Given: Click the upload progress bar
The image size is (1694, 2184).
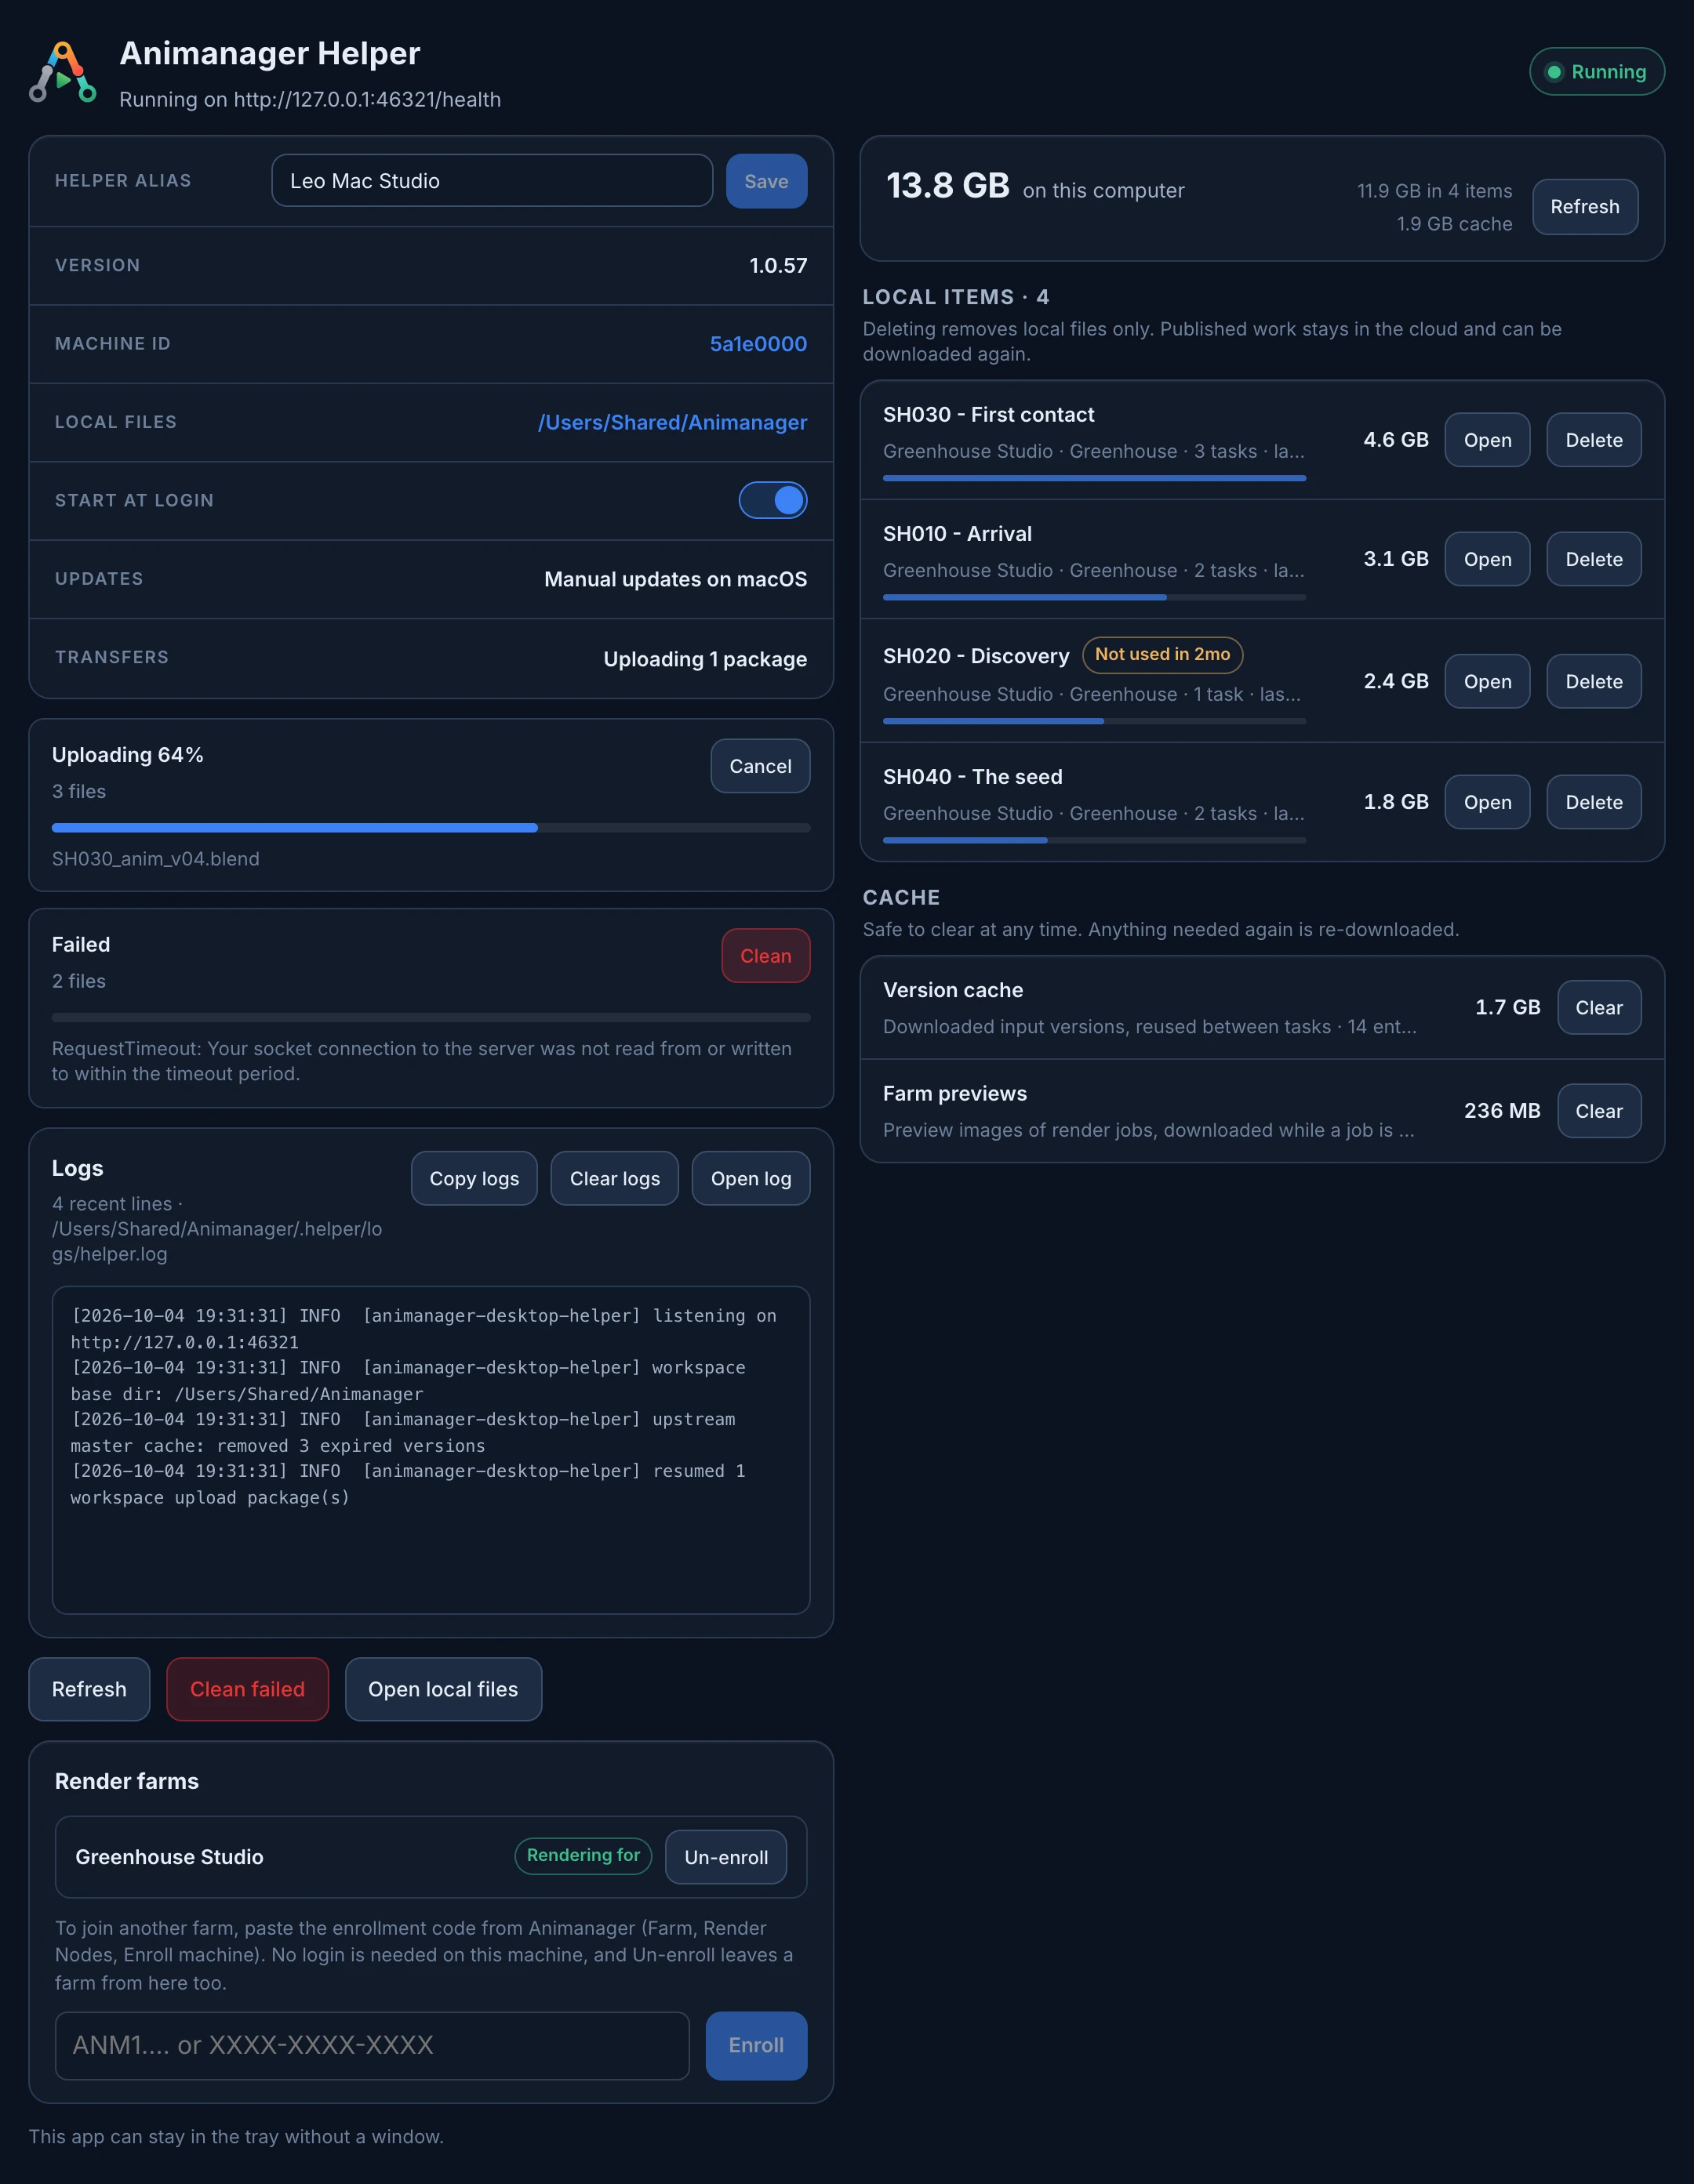Looking at the screenshot, I should click(x=431, y=828).
